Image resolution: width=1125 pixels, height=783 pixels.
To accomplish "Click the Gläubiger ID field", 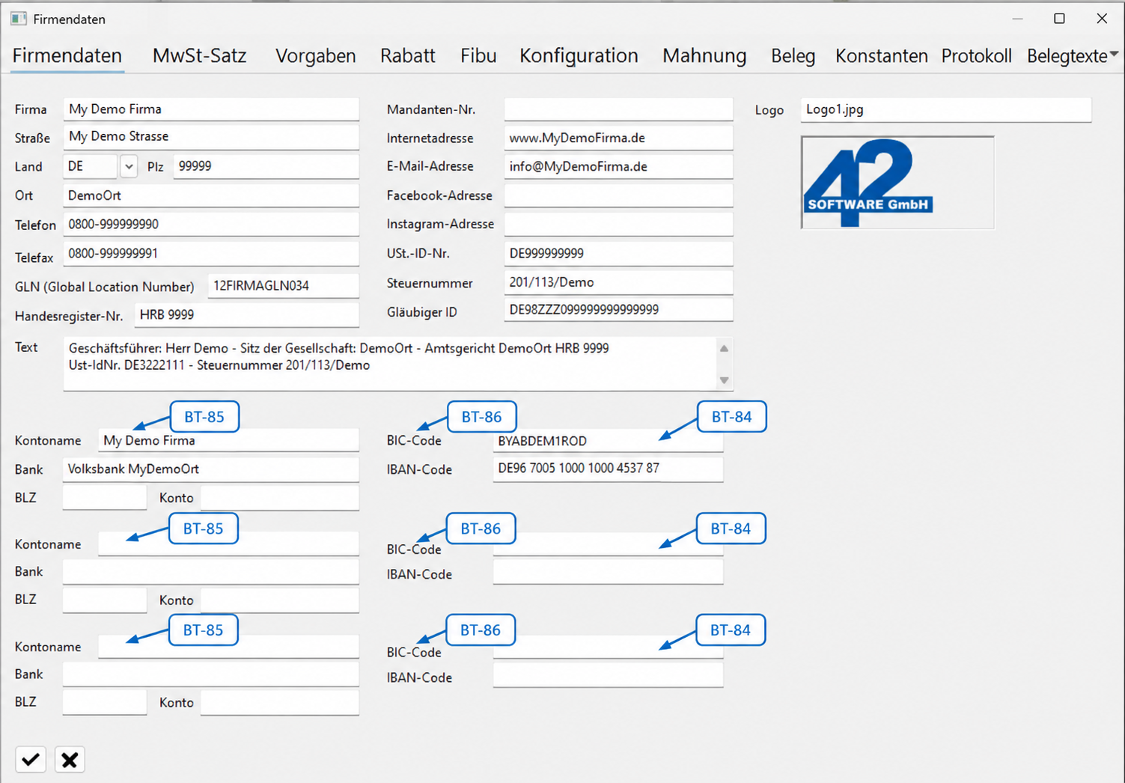I will [618, 310].
